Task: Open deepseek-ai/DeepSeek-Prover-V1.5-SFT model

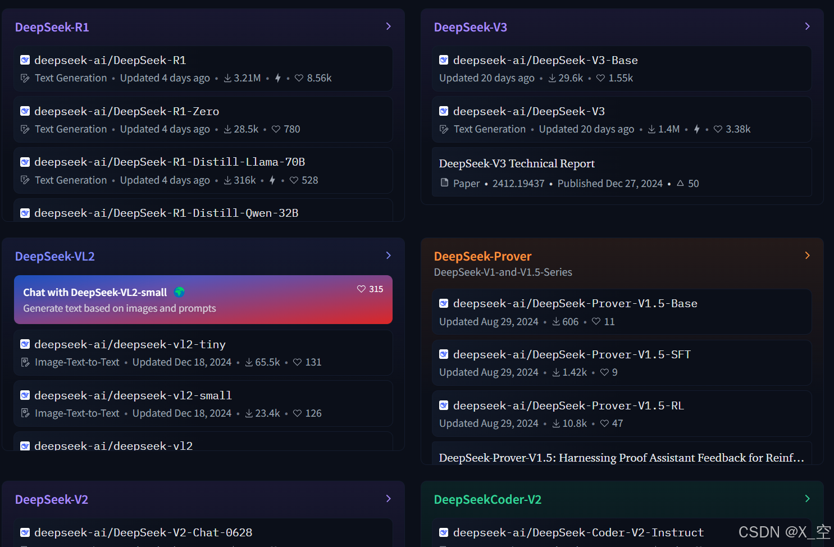Action: [x=622, y=363]
